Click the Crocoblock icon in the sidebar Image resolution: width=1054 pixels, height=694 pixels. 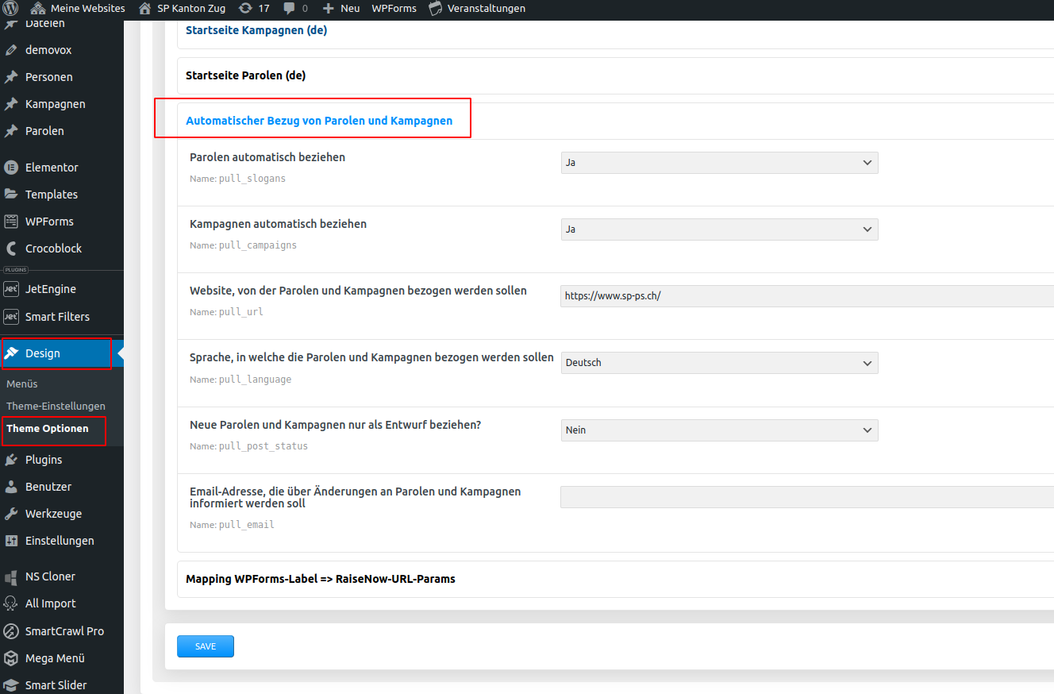11,249
